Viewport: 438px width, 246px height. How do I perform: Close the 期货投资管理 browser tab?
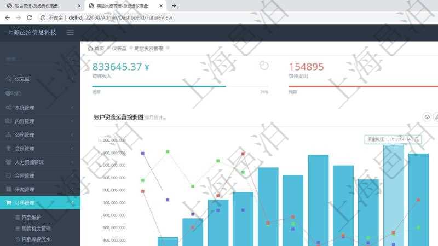click(x=160, y=6)
